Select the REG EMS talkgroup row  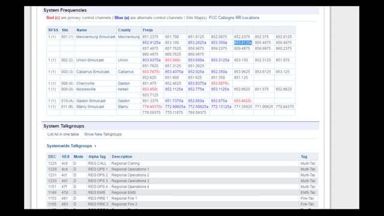(182, 193)
